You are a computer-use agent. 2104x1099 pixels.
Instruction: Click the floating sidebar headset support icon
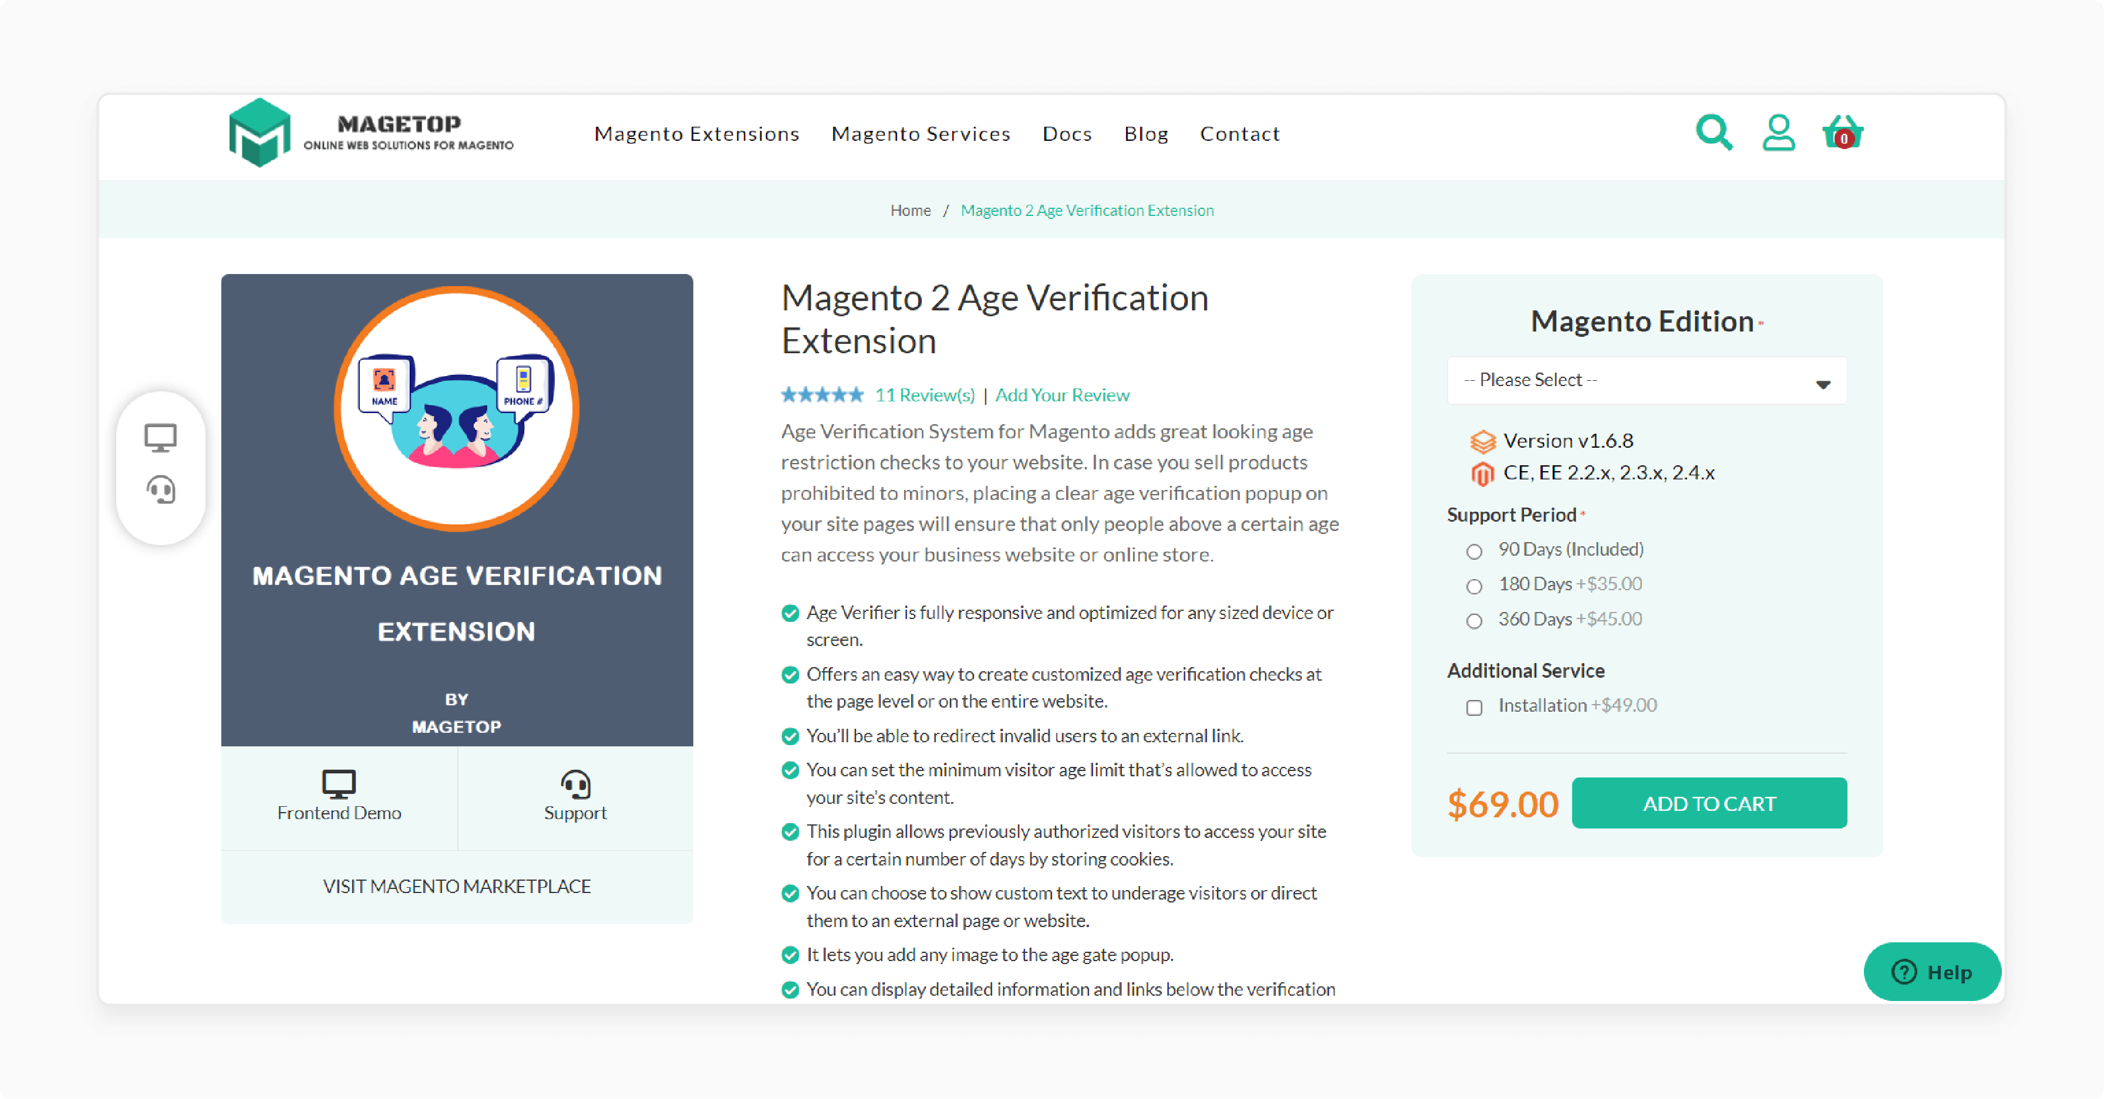pyautogui.click(x=161, y=490)
